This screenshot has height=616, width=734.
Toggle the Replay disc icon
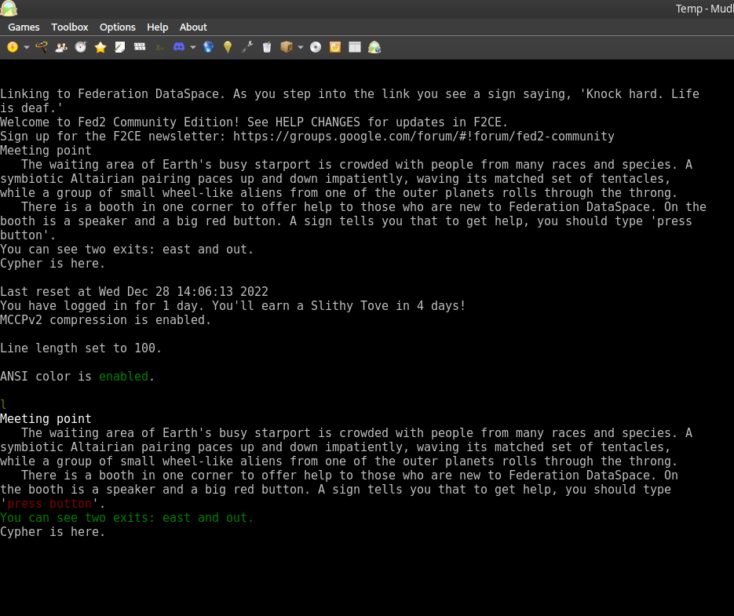point(316,47)
